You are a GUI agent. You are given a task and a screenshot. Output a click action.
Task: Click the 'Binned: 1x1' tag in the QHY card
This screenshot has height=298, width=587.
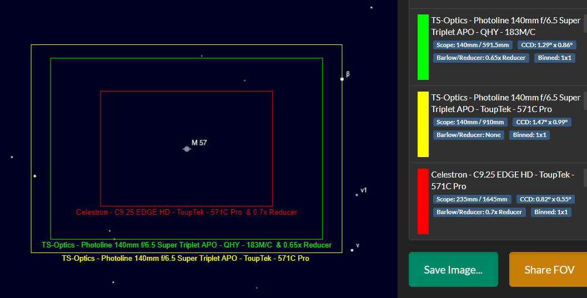(x=554, y=58)
